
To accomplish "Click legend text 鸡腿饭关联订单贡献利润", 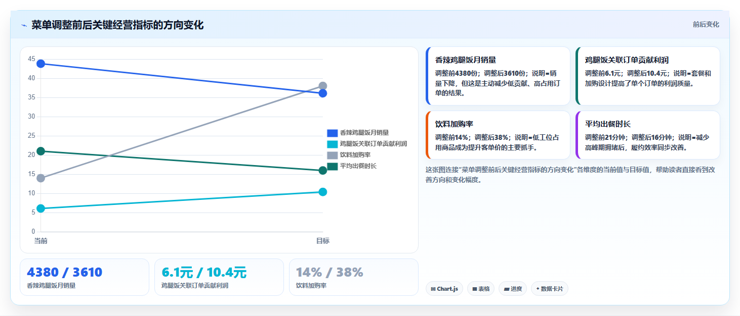I will [374, 144].
